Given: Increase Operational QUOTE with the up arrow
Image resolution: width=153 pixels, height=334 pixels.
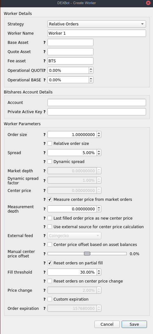Looking at the screenshot, I should [x=91, y=69].
